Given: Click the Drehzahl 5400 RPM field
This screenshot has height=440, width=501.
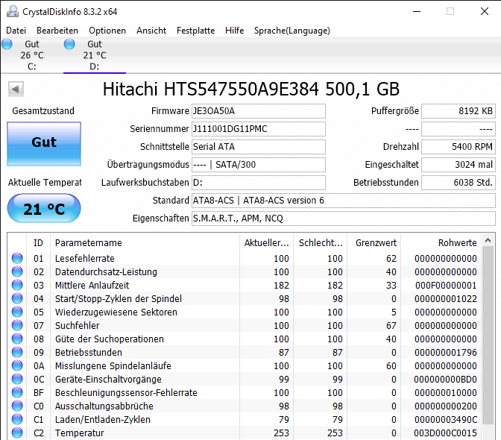Looking at the screenshot, I should pyautogui.click(x=459, y=147).
